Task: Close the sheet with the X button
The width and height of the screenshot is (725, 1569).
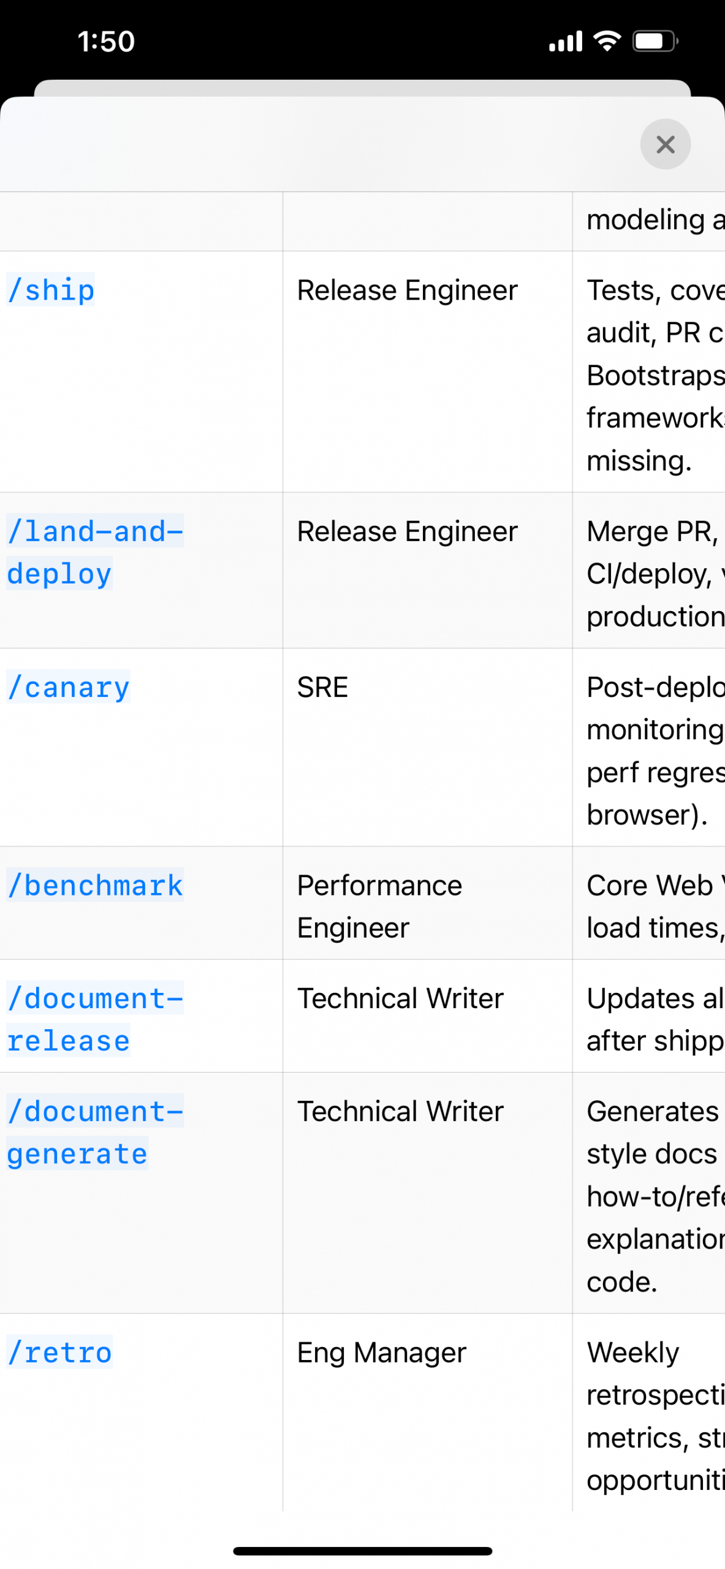Action: [x=665, y=144]
